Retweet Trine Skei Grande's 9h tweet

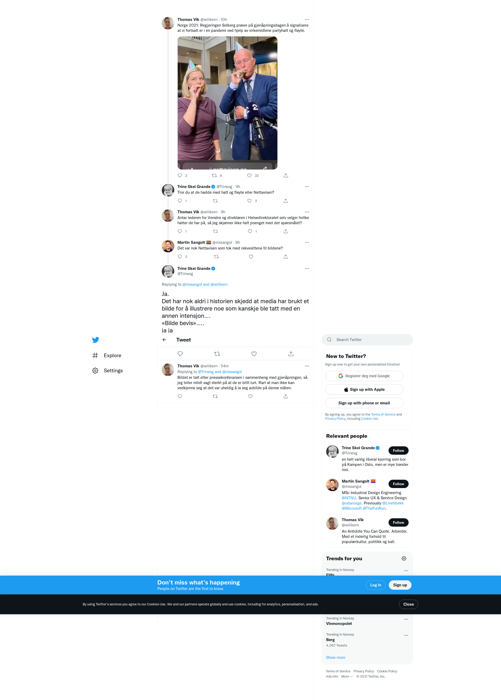pos(215,201)
